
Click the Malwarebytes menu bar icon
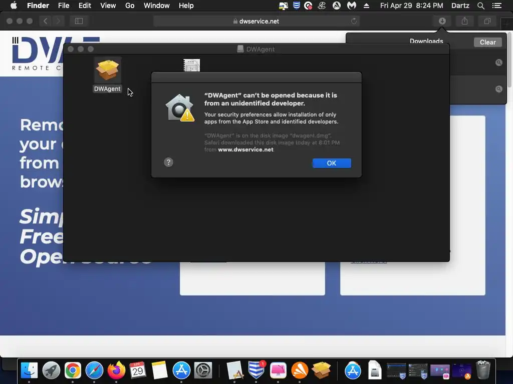pyautogui.click(x=351, y=5)
